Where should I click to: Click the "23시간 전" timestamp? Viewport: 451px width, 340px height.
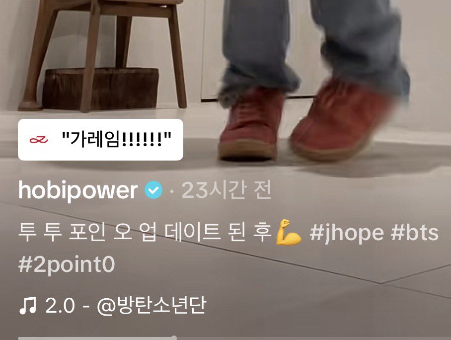(226, 190)
